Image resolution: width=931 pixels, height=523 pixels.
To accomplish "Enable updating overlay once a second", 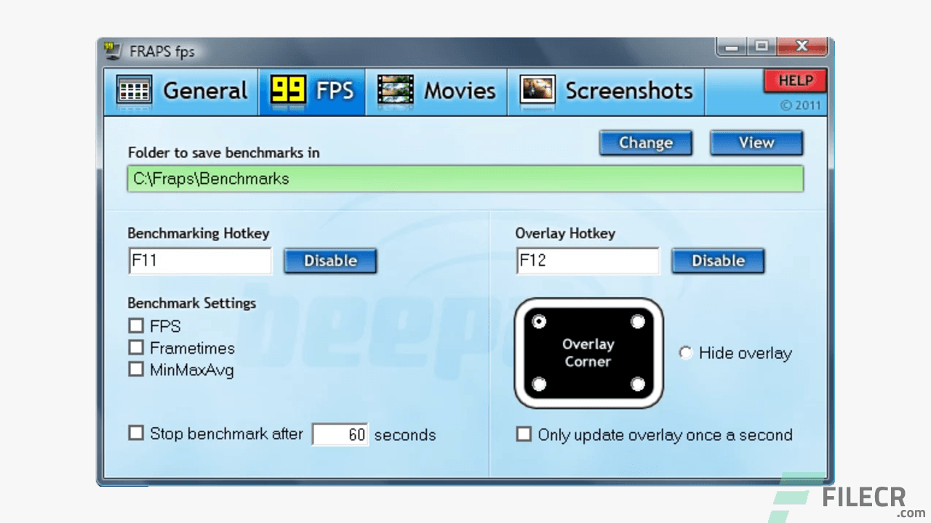I will tap(524, 434).
